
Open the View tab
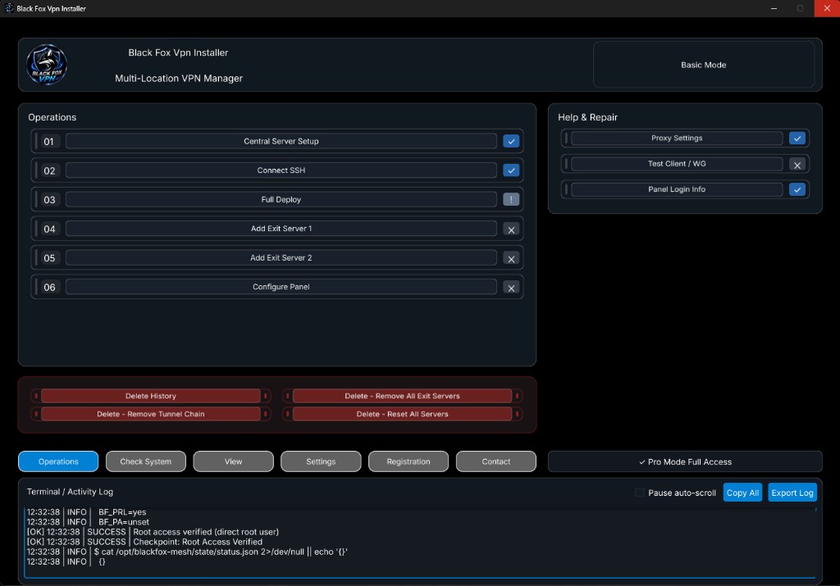tap(233, 461)
